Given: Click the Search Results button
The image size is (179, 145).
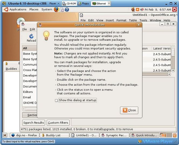Looking at the screenshot, I should (x=33, y=123).
